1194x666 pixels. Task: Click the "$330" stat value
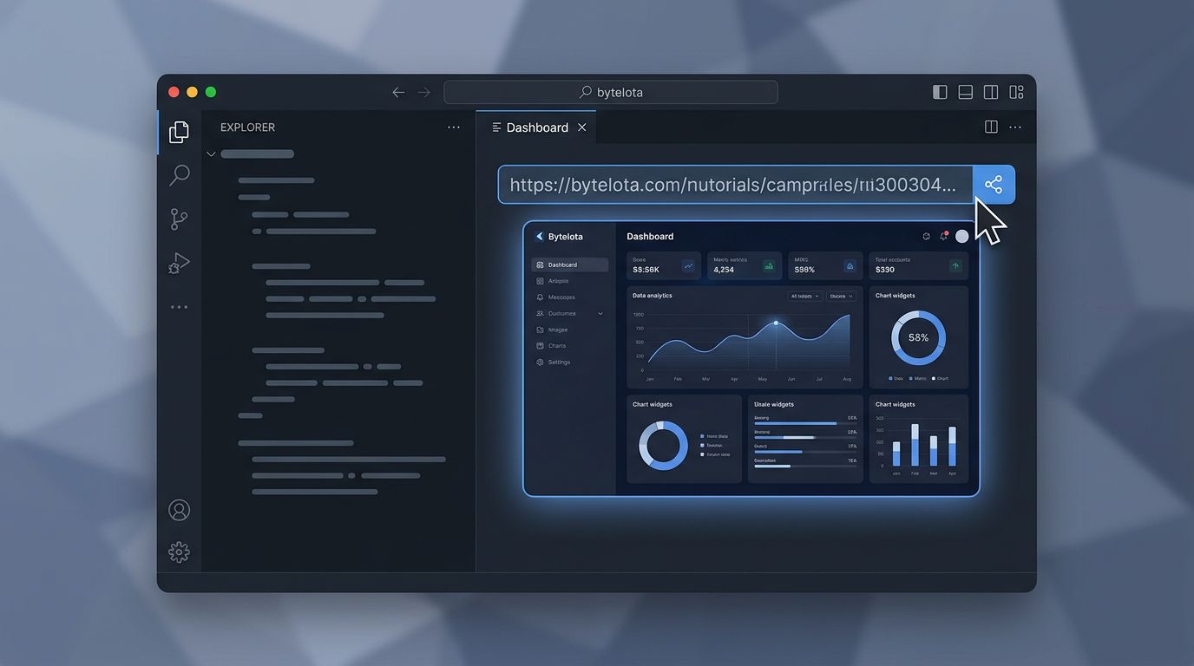coord(885,270)
